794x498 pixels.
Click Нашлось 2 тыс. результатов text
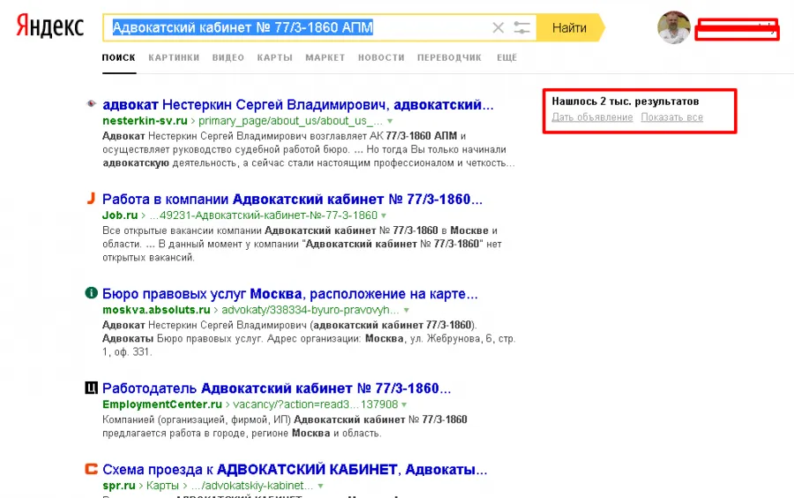[625, 102]
